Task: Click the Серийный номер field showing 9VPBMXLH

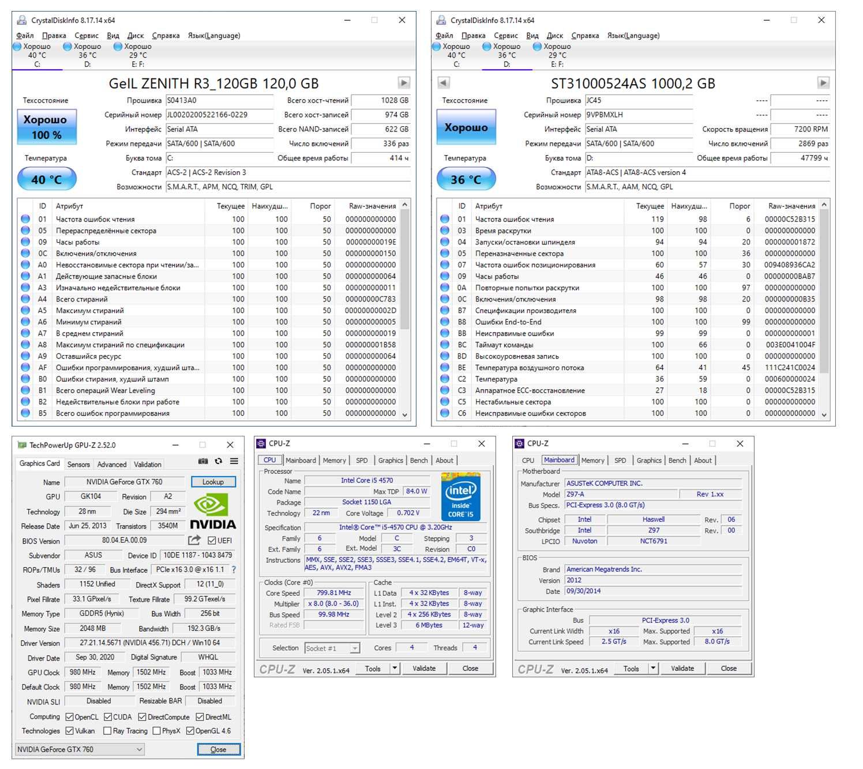Action: coord(639,115)
